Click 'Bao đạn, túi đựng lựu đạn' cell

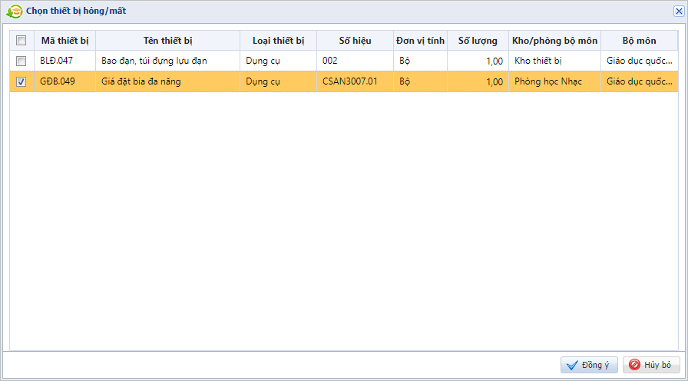coord(168,61)
